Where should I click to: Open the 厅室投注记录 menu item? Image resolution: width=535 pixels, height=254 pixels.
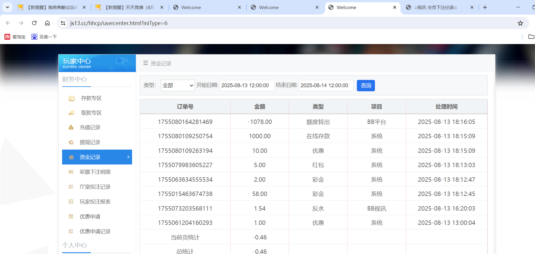click(95, 187)
